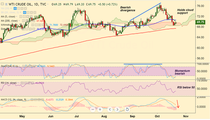The width and height of the screenshot is (210, 120).
Task: Expand the MA (200, close) dropdown arrow
Action: (x=19, y=21)
